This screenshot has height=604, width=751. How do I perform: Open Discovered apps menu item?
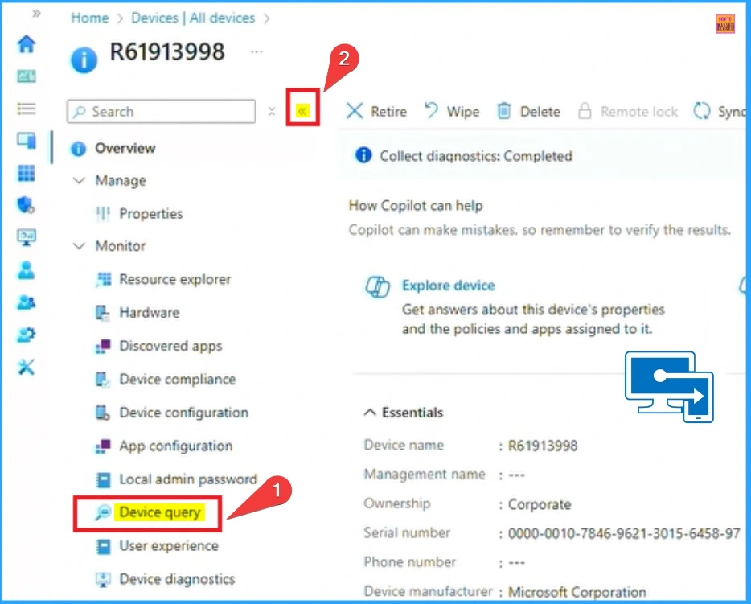pyautogui.click(x=170, y=346)
